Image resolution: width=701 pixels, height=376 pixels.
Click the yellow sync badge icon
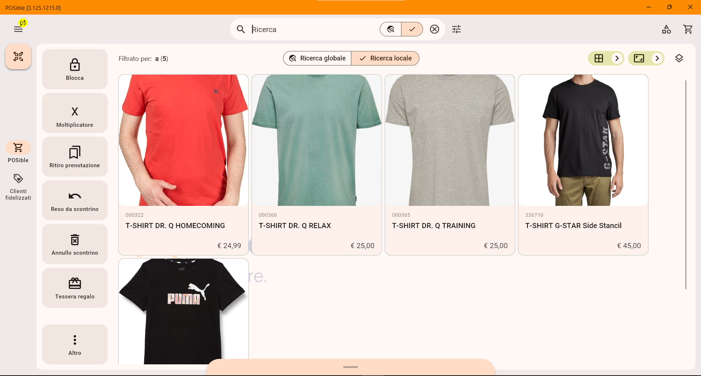23,23
